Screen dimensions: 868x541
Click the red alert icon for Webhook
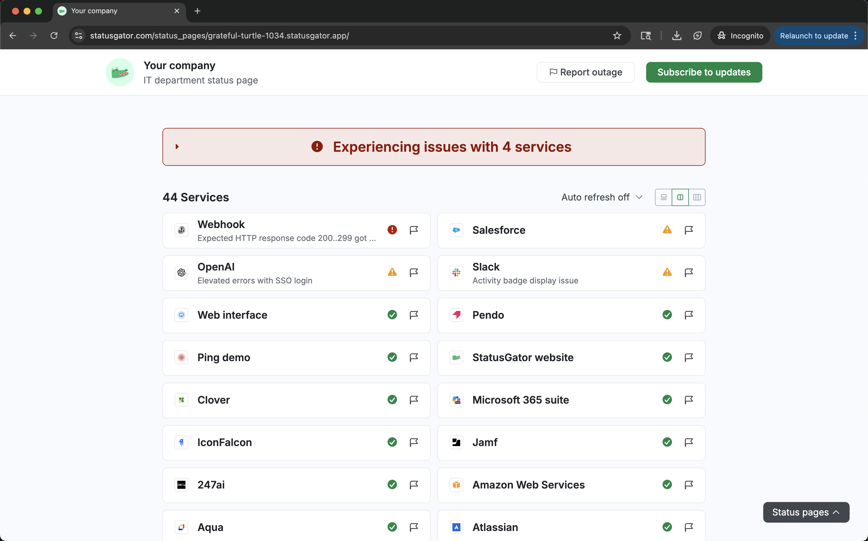coord(392,230)
